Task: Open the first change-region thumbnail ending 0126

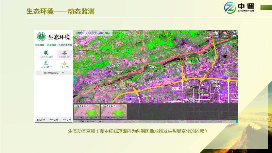Action: [87, 112]
